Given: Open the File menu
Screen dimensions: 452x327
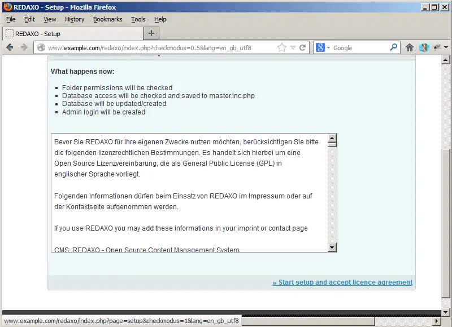Looking at the screenshot, I should 11,19.
